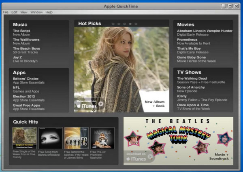This screenshot has width=243, height=172.
Task: Click the Hot Picks featured album image
Action: click(x=122, y=69)
